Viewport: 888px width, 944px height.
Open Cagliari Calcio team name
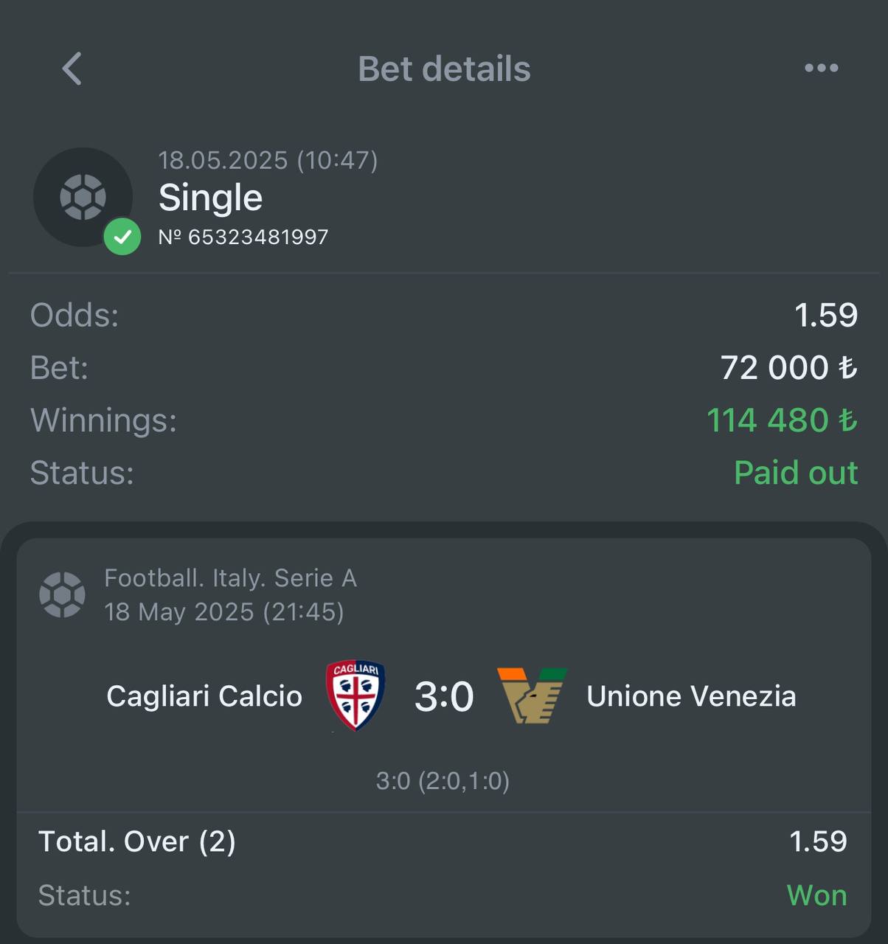pos(204,696)
